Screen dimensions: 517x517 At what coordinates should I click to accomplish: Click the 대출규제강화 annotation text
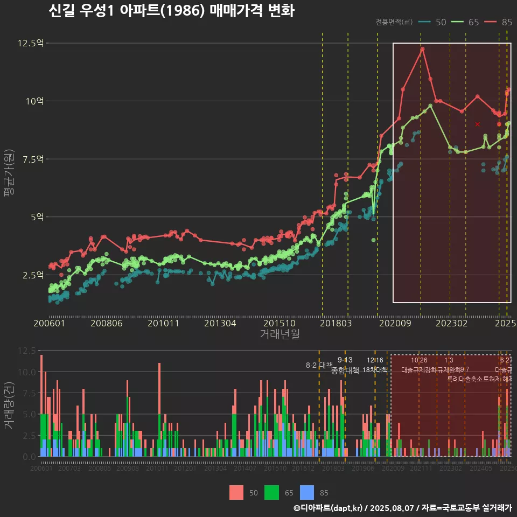(420, 370)
